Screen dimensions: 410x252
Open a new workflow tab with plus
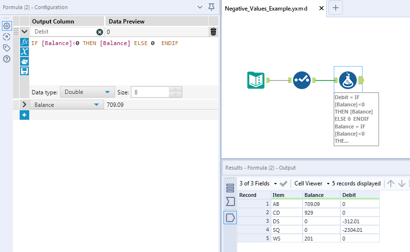click(336, 8)
